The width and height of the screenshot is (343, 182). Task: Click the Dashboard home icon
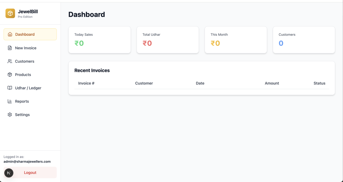pos(10,34)
